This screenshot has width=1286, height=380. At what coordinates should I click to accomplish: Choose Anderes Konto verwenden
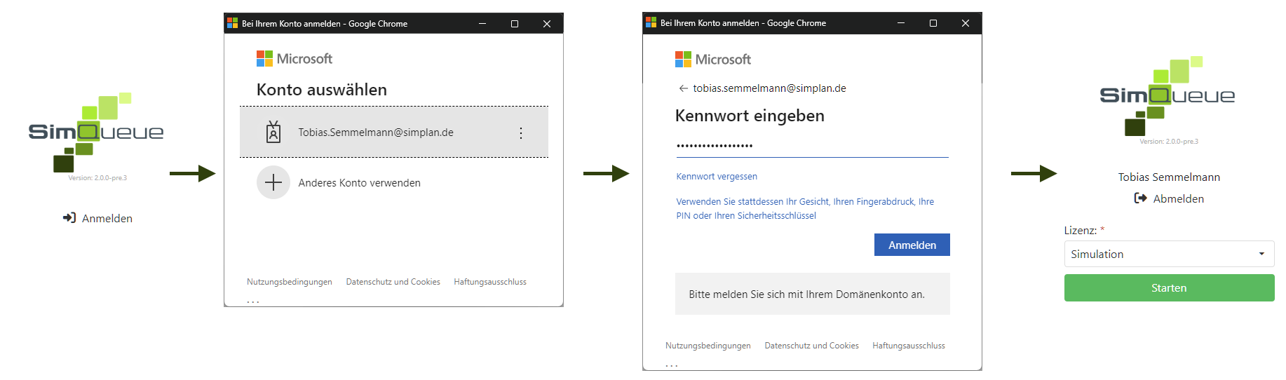pyautogui.click(x=359, y=183)
